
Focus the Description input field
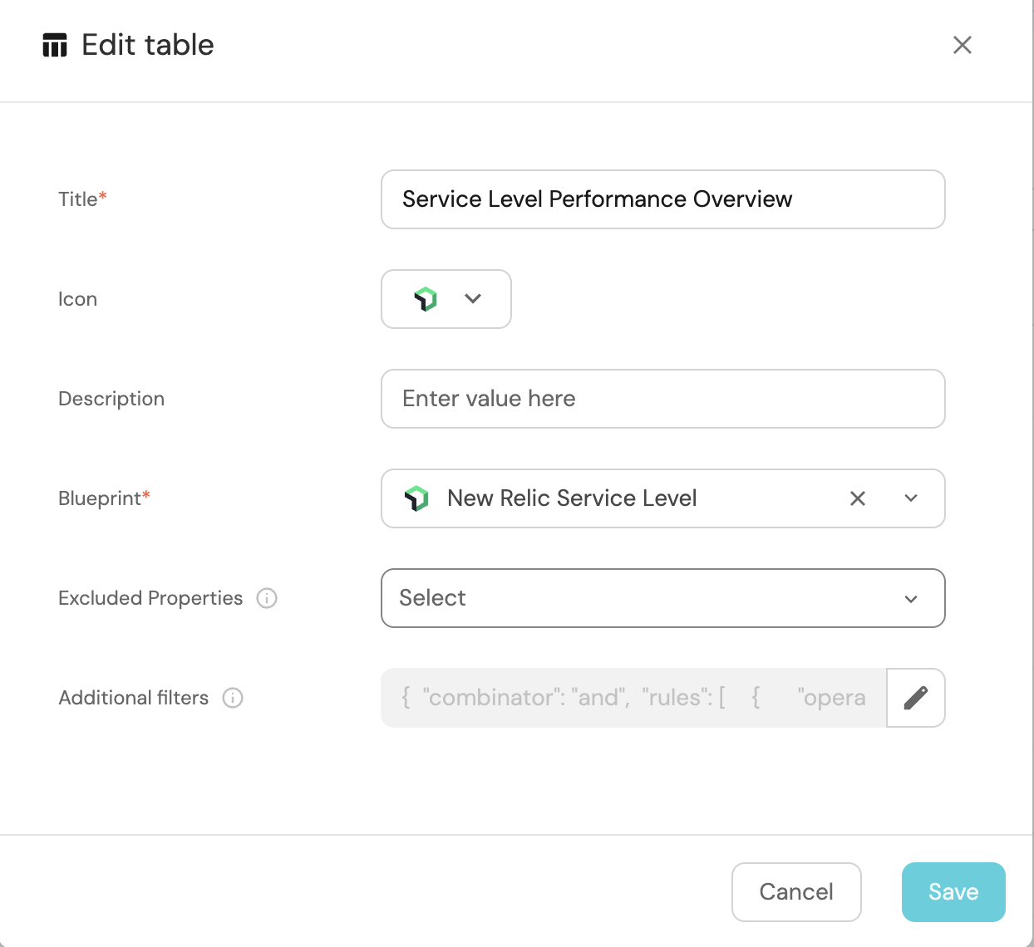(x=662, y=399)
